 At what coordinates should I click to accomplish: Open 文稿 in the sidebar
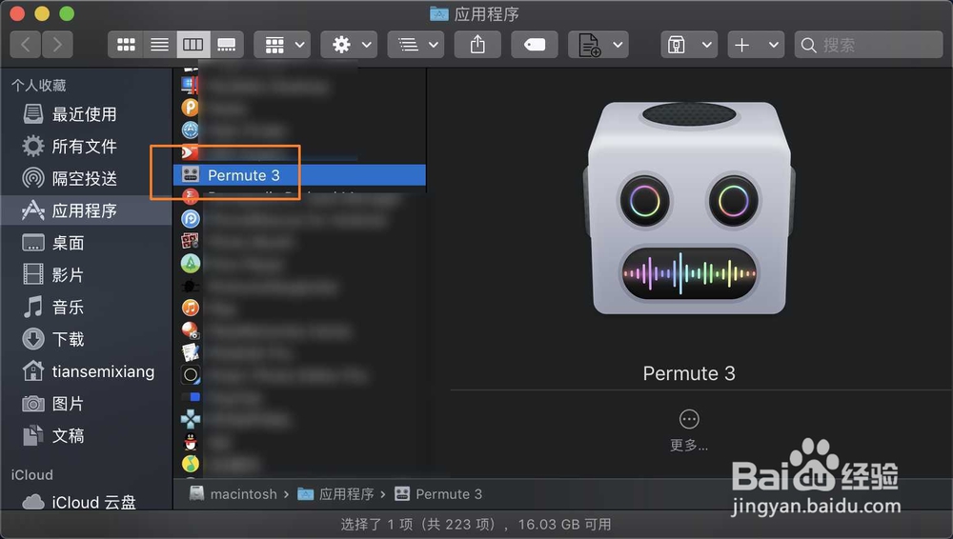tap(87, 436)
